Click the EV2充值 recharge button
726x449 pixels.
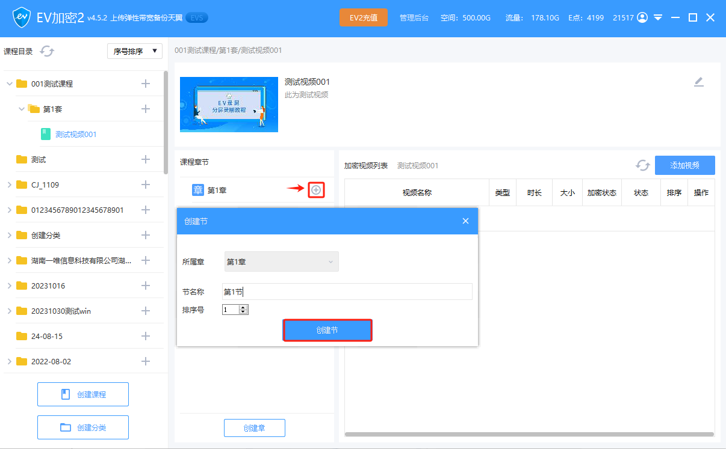[363, 17]
